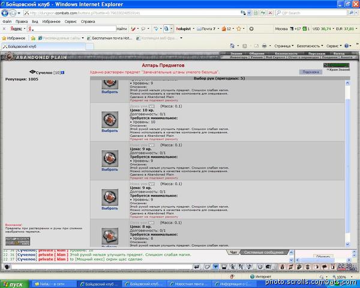Expand the address bar URL dropdown arrow
The width and height of the screenshot is (360, 288).
pos(249,13)
